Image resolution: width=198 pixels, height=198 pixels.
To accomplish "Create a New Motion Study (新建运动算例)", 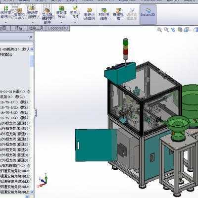I will click(89, 14).
